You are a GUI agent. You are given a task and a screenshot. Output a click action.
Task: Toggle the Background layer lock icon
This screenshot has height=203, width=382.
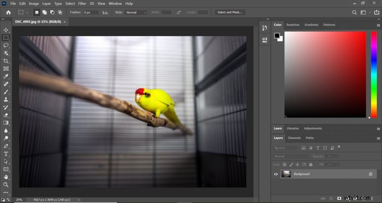[x=371, y=174]
